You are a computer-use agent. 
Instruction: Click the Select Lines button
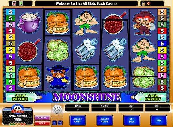coord(78,120)
